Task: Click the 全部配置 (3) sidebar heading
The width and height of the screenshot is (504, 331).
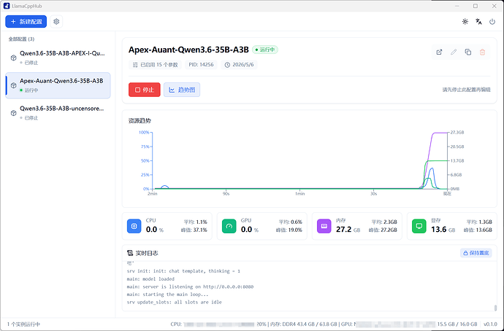Action: point(21,39)
